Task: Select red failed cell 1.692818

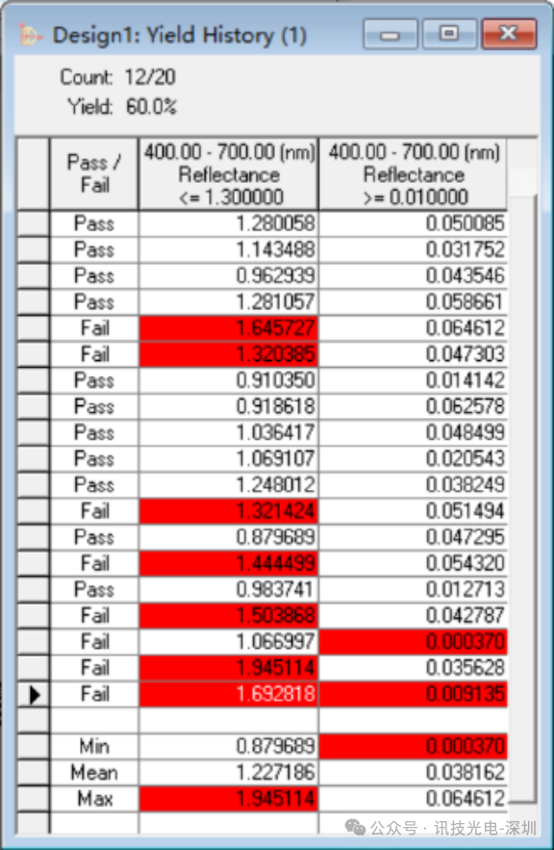Action: click(x=229, y=694)
